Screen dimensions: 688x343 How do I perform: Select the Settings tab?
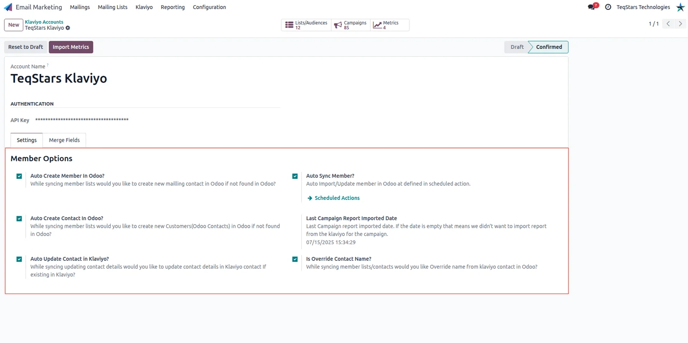[x=27, y=140]
